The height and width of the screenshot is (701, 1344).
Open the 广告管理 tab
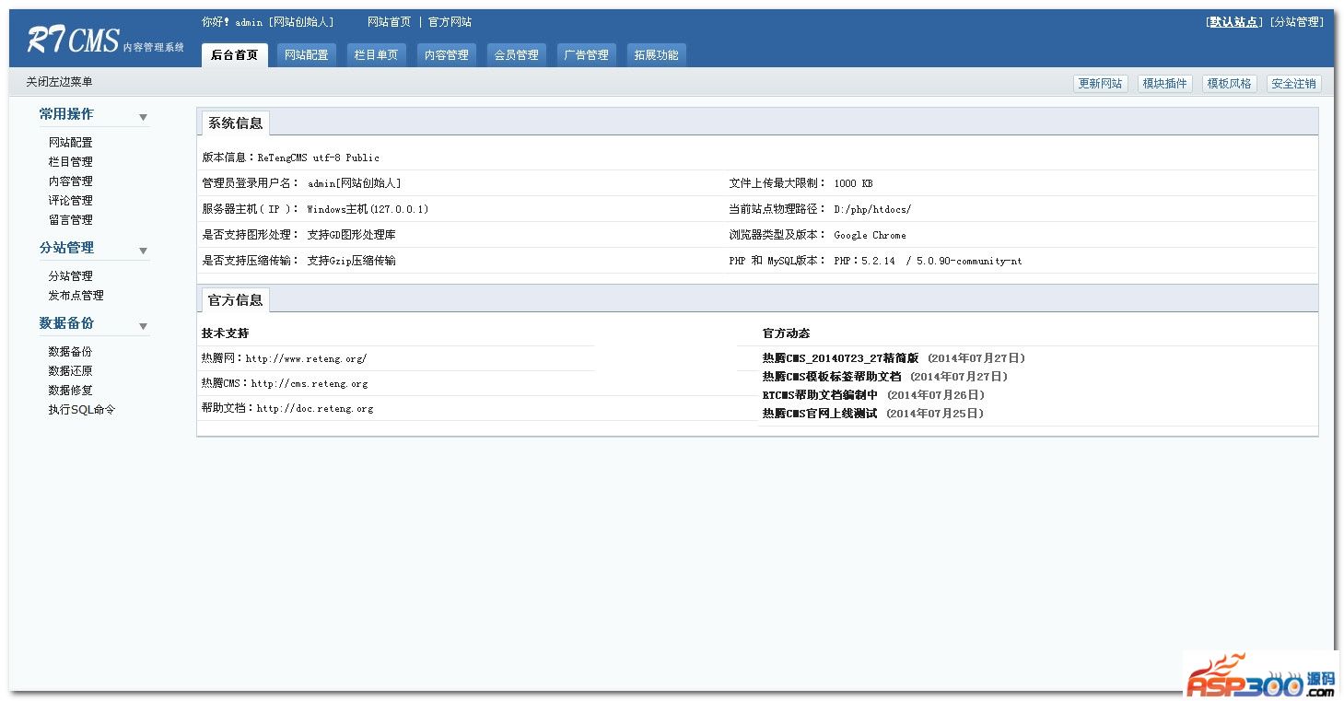click(587, 55)
